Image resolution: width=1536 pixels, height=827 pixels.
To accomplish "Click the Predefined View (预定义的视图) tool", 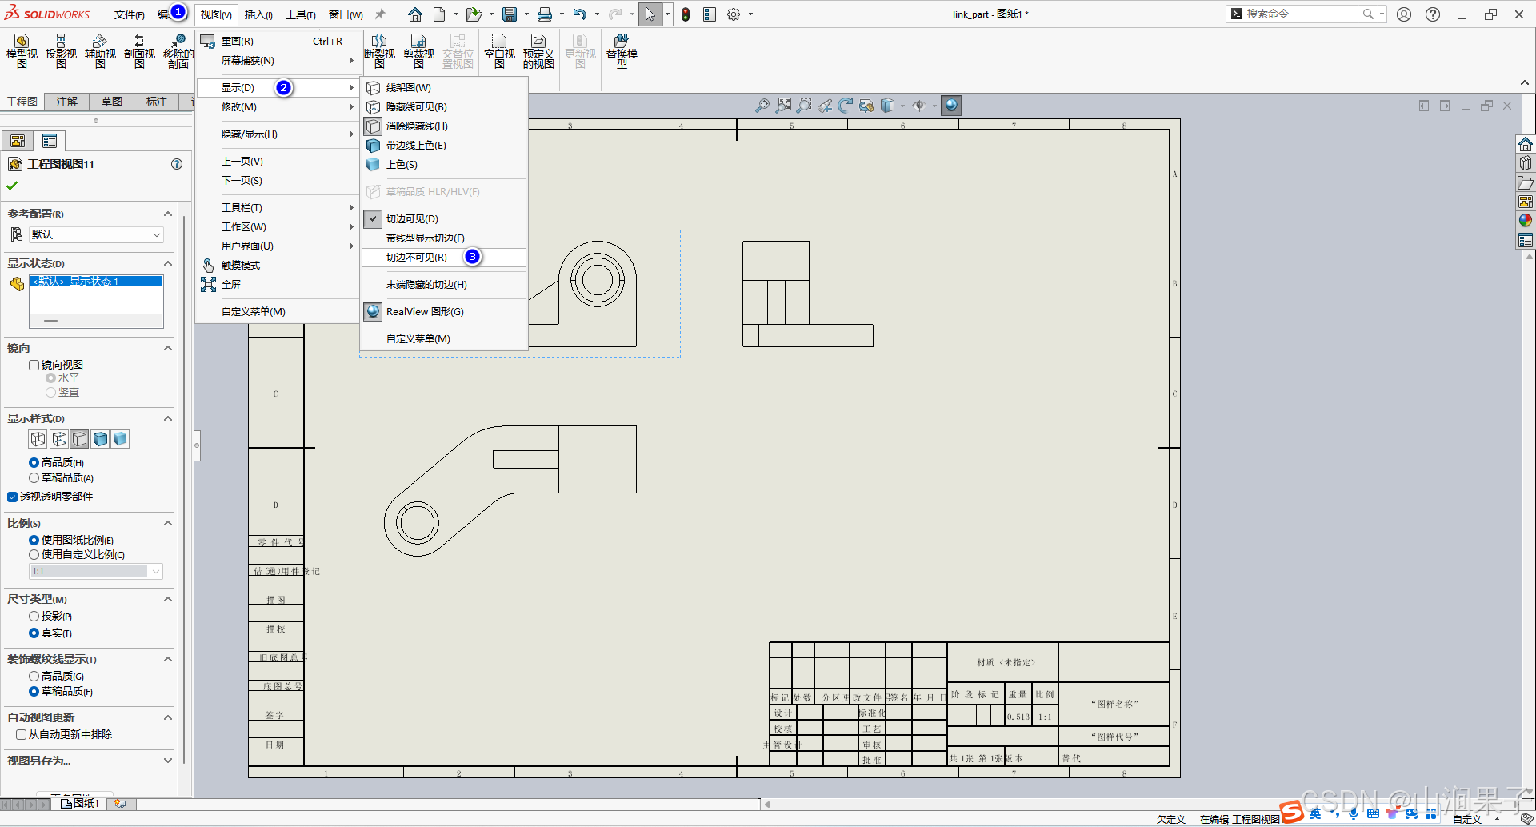I will point(538,51).
